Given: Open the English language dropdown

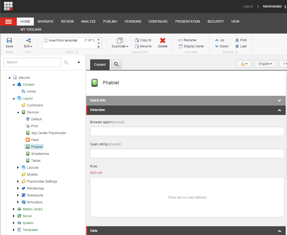Looking at the screenshot, I should pyautogui.click(x=265, y=64).
